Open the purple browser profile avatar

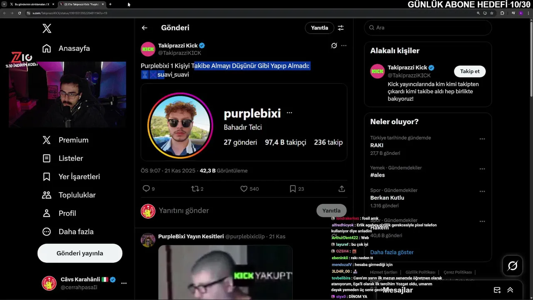point(521,13)
